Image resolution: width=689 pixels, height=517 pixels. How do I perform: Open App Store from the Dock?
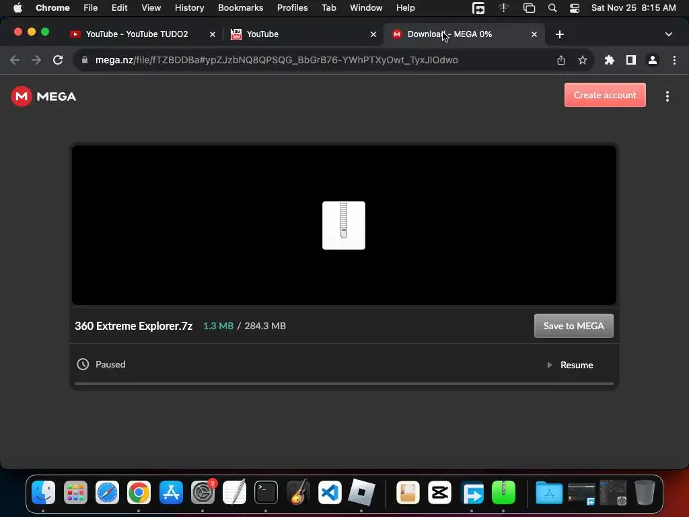pyautogui.click(x=171, y=492)
